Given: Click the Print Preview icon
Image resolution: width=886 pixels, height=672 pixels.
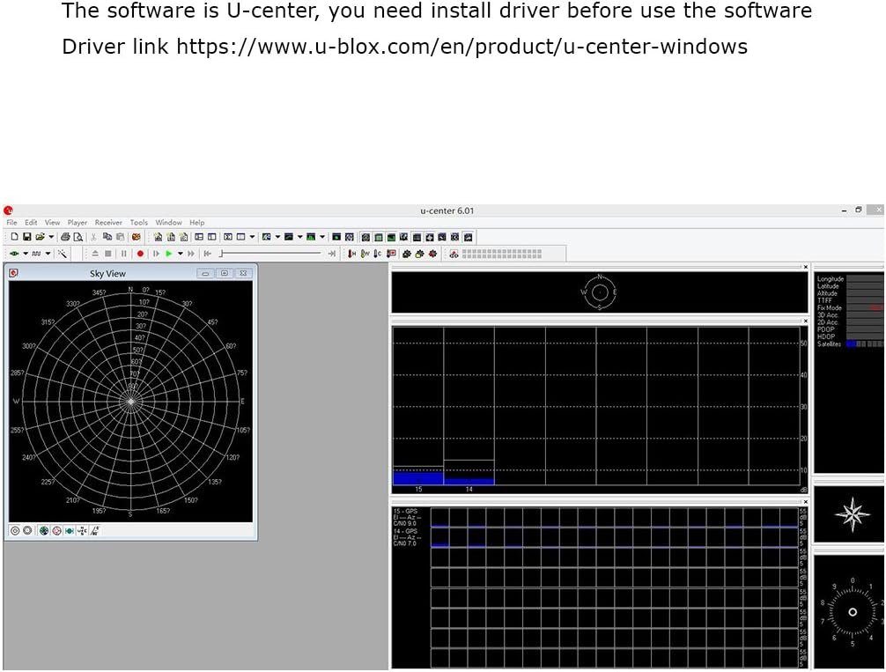Looking at the screenshot, I should point(78,237).
